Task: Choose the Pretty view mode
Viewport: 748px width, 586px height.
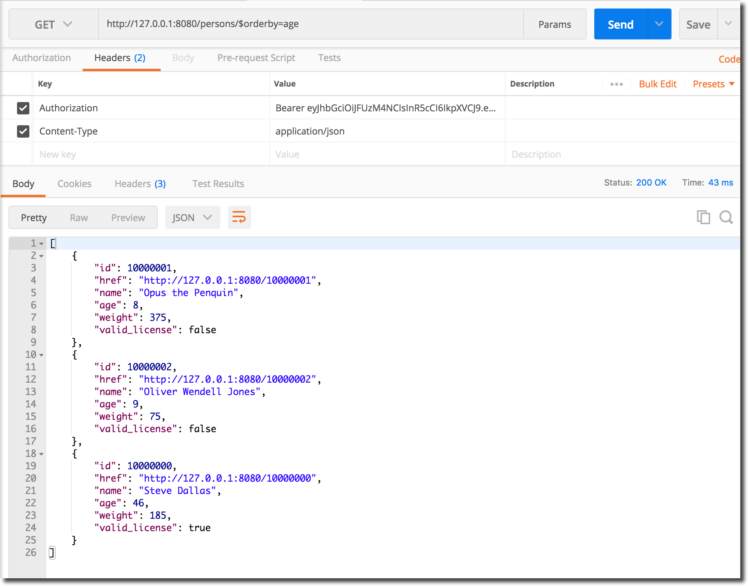Action: click(x=34, y=218)
